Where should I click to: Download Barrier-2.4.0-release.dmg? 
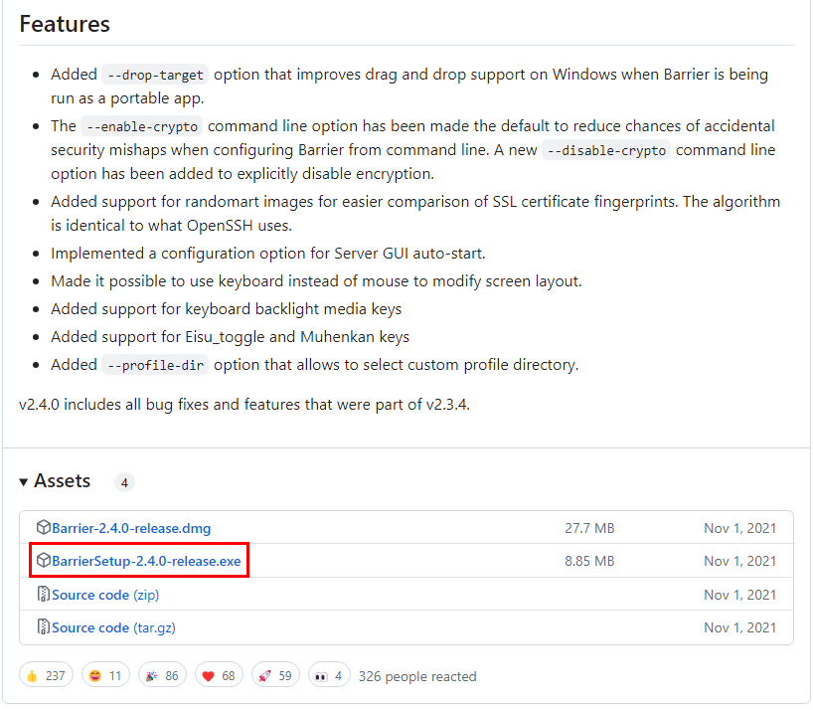click(x=131, y=528)
